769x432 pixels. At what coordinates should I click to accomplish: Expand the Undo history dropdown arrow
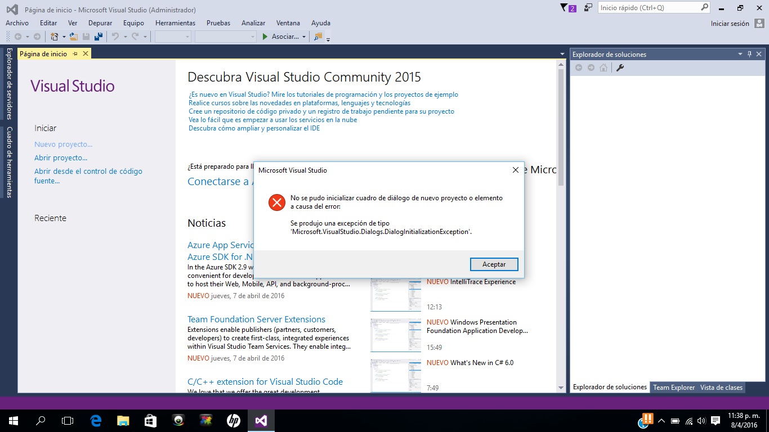click(125, 37)
